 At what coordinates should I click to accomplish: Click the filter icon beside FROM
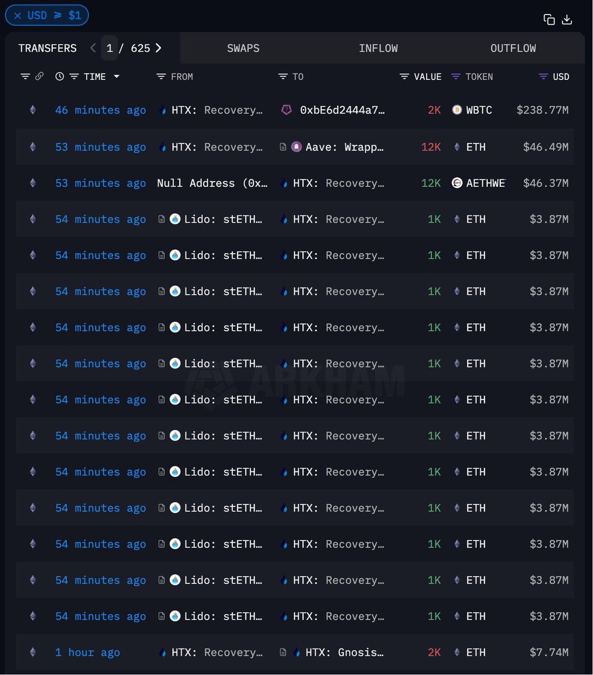(161, 76)
